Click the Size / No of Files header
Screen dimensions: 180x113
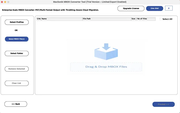[143, 19]
